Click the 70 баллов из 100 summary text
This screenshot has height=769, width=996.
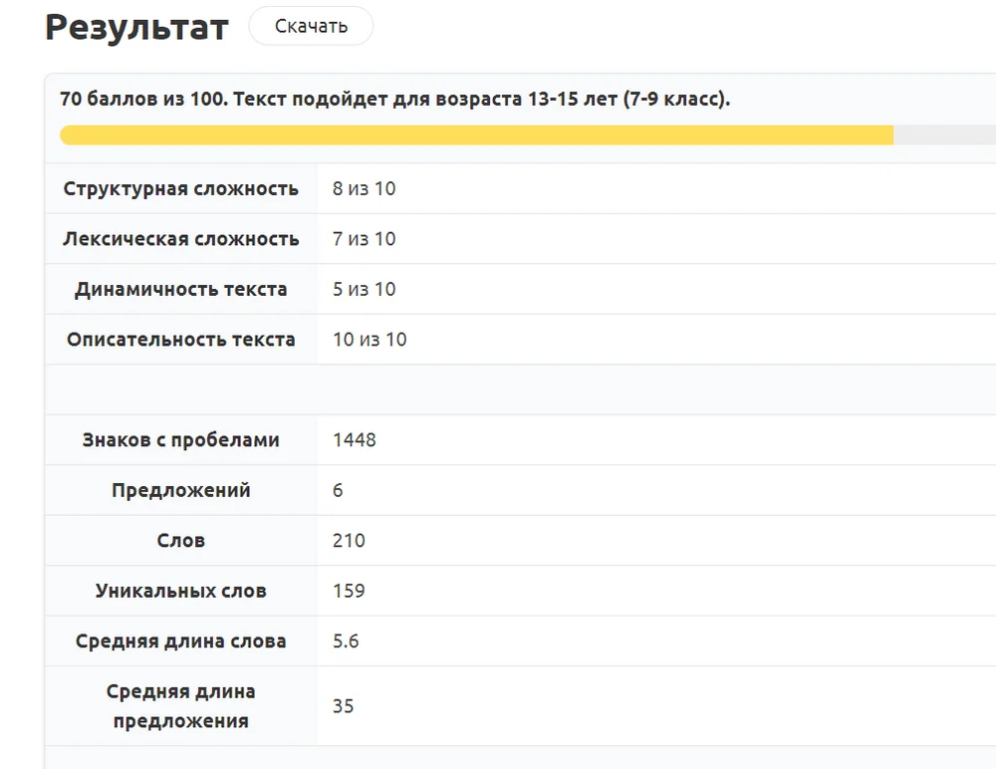[395, 100]
